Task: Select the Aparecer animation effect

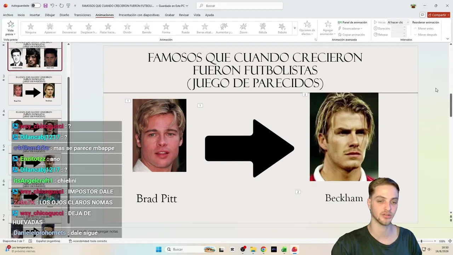Action: coord(50,28)
